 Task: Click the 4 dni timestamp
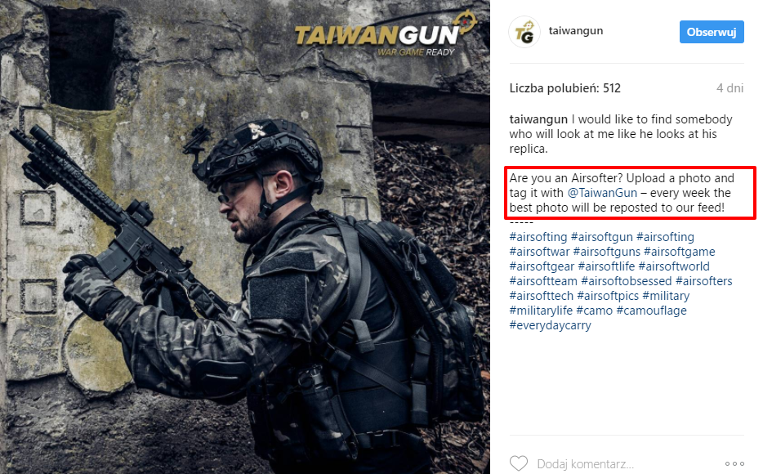730,88
